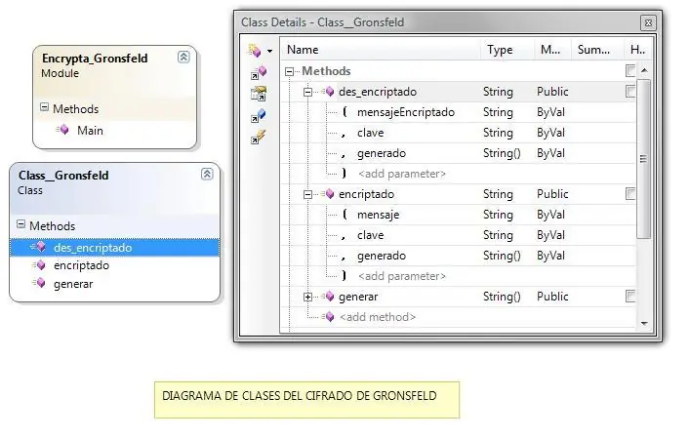Collapse the Encrypta_Gronsfeld module shape chevron

coord(183,57)
